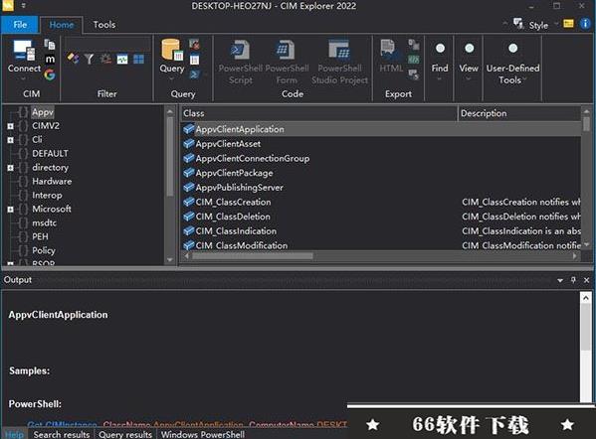This screenshot has width=596, height=439.
Task: Switch to the Tools ribbon tab
Action: point(104,25)
